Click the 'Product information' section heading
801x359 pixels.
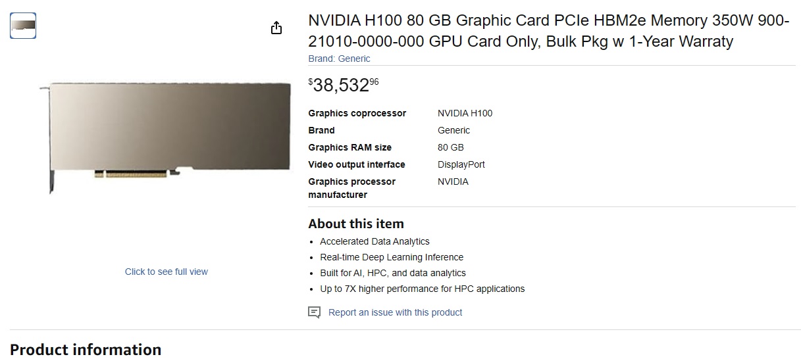[86, 349]
